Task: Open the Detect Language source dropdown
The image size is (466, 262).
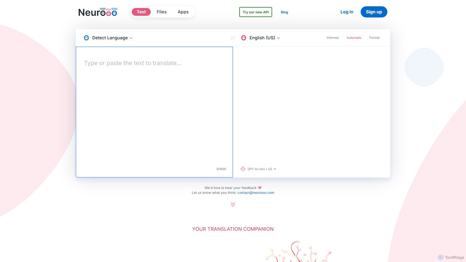Action: tap(108, 38)
